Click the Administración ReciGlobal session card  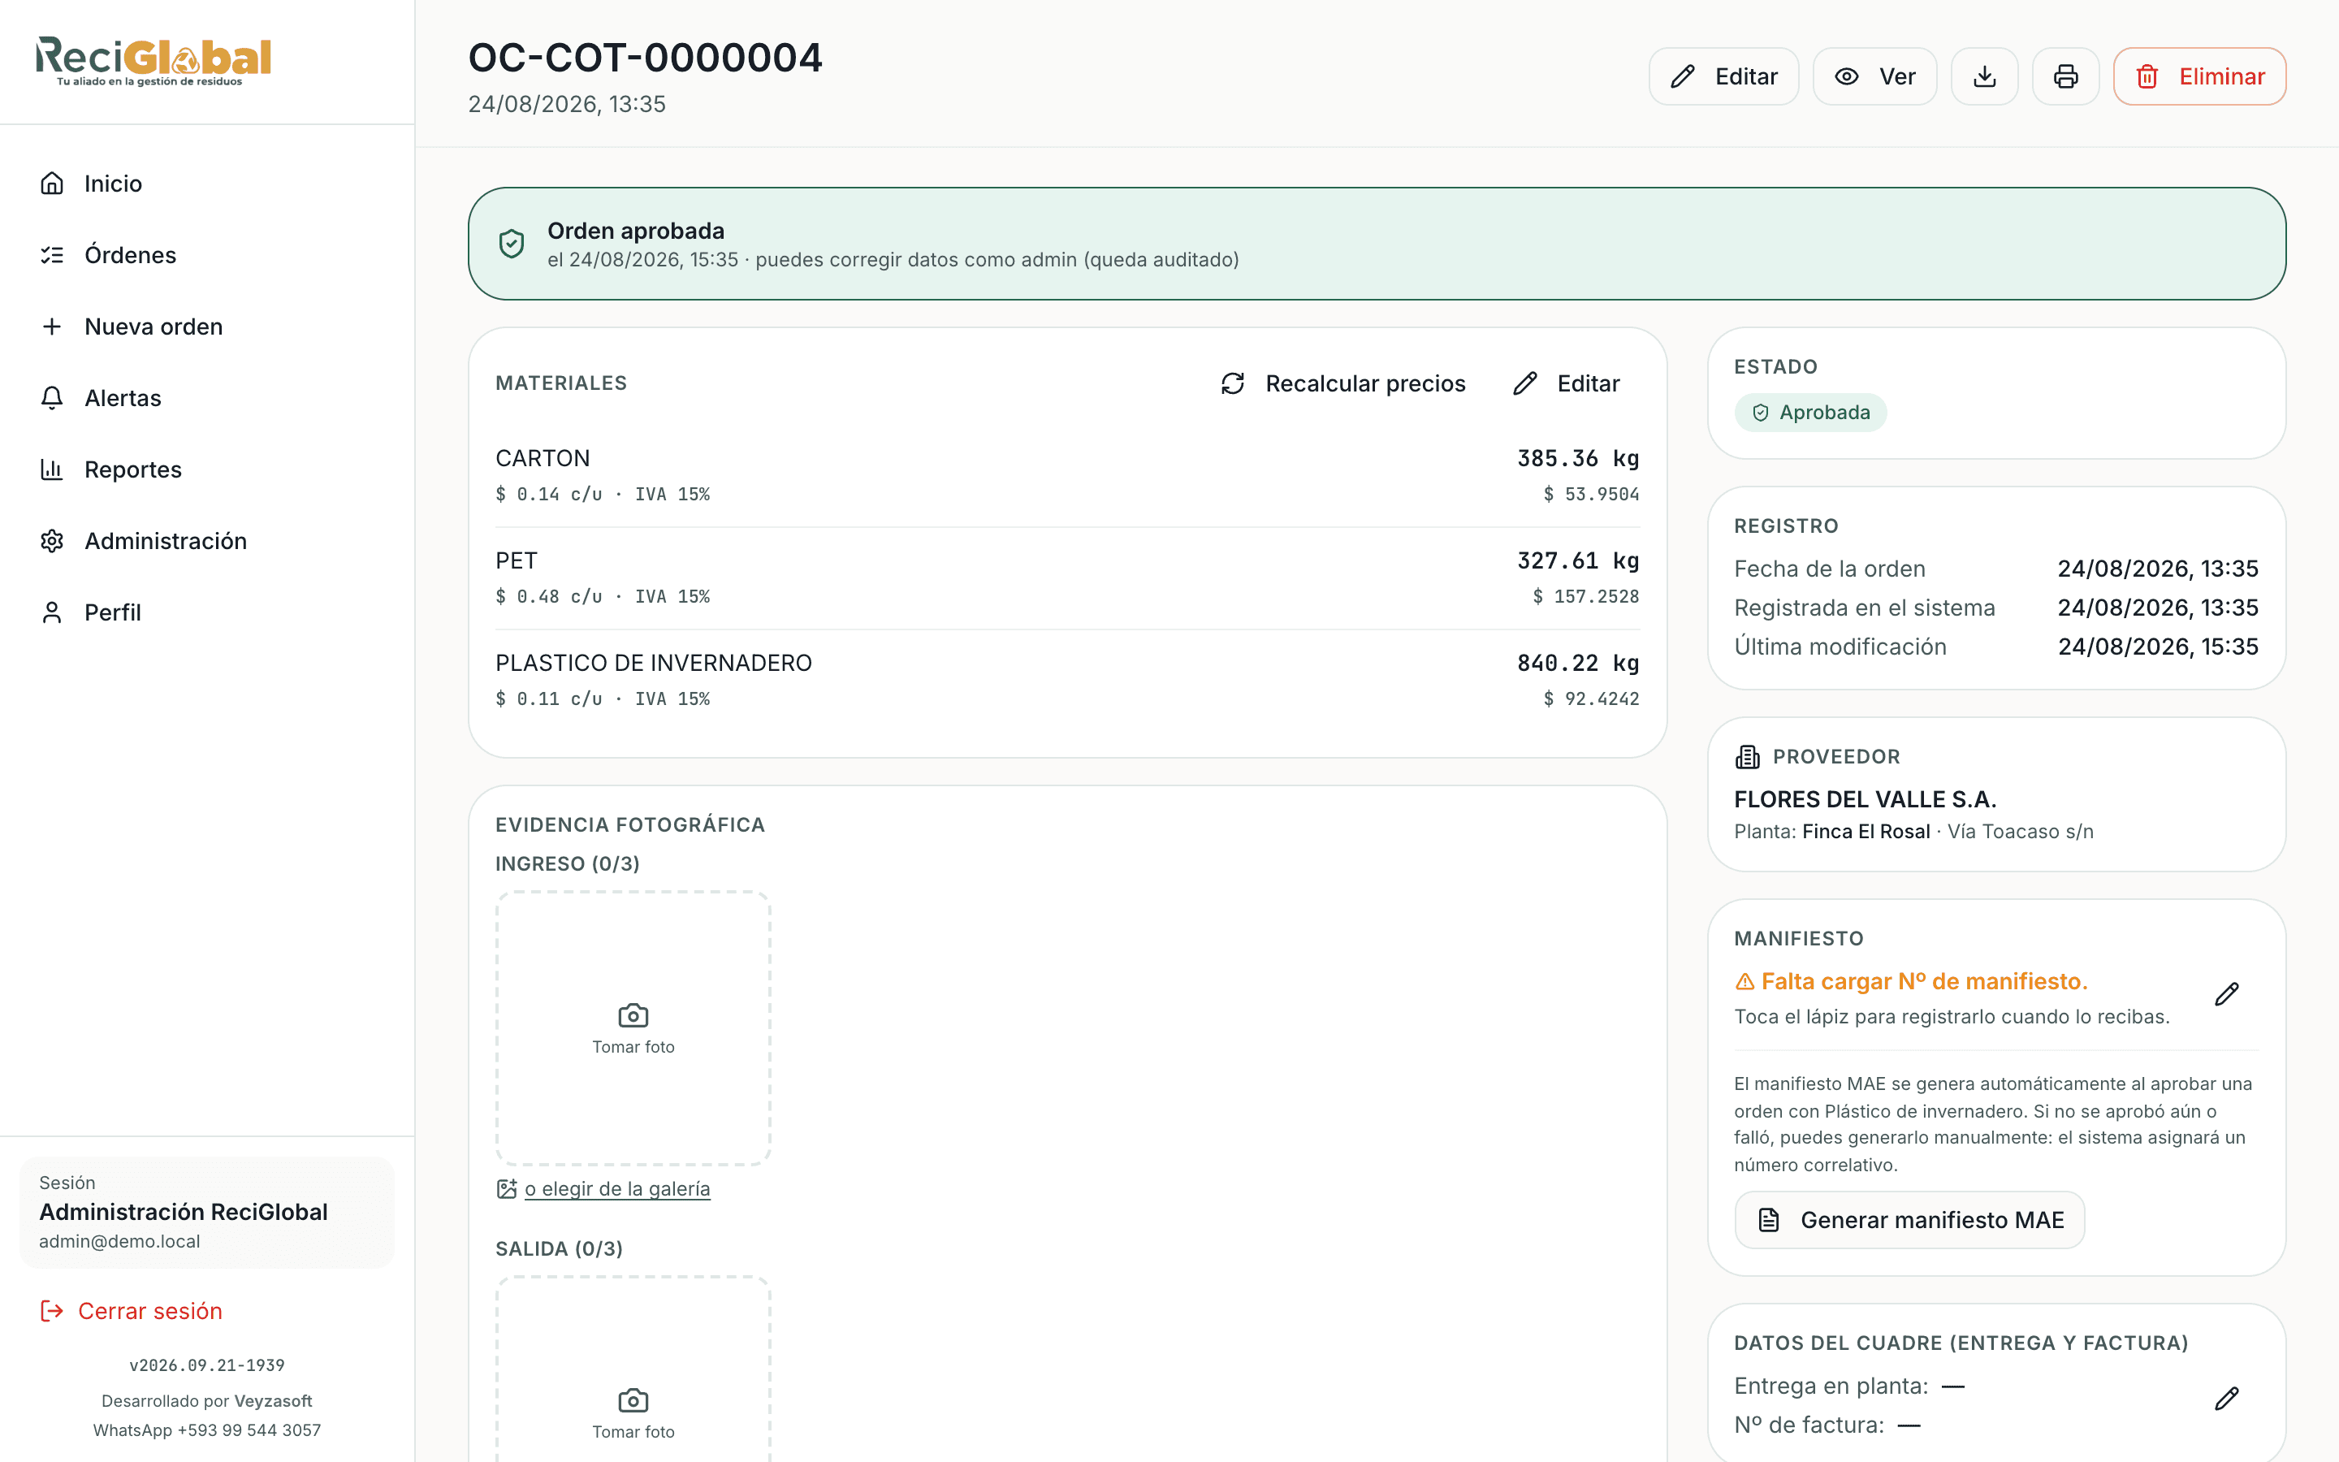pos(207,1213)
